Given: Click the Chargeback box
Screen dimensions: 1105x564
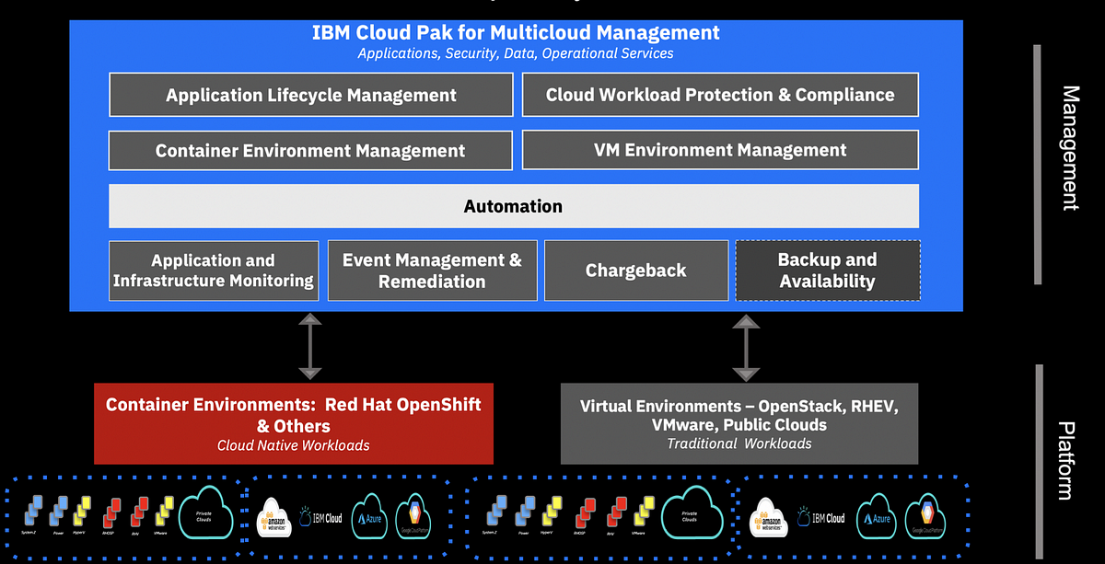Looking at the screenshot, I should pyautogui.click(x=636, y=270).
